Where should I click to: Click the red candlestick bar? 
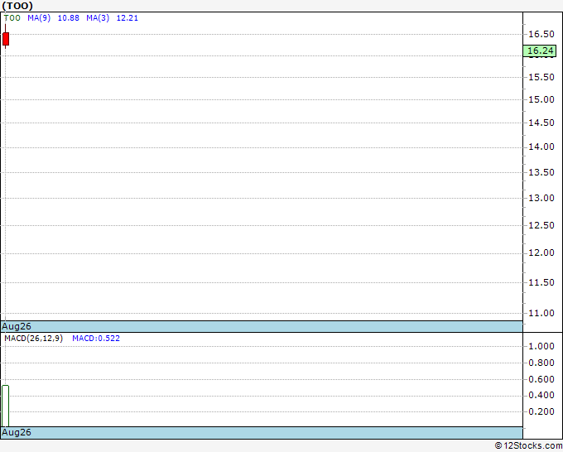click(x=6, y=39)
